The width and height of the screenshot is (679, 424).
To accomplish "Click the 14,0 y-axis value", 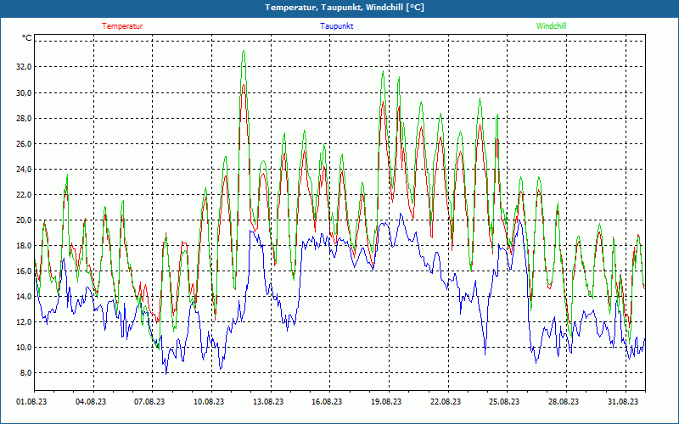I will coord(24,297).
